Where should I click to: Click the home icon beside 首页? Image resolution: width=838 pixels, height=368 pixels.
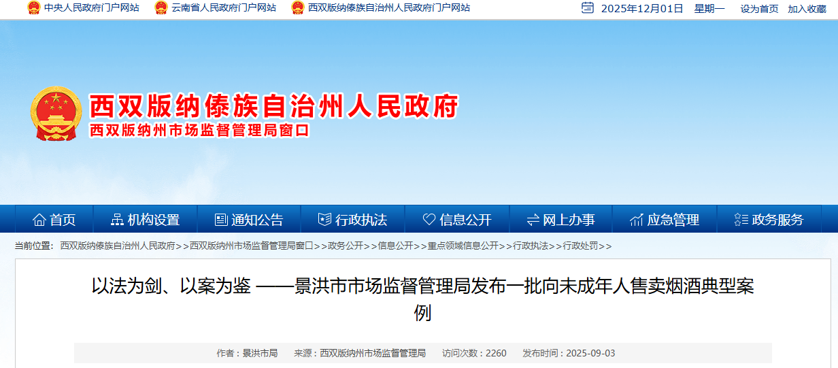pos(39,220)
